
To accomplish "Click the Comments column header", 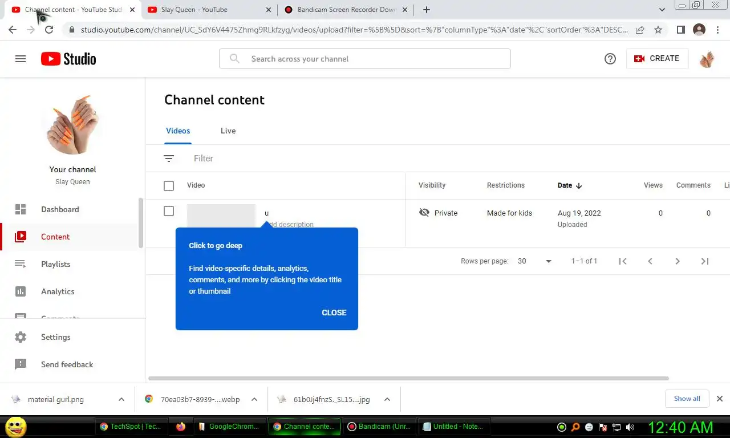I will click(x=693, y=185).
